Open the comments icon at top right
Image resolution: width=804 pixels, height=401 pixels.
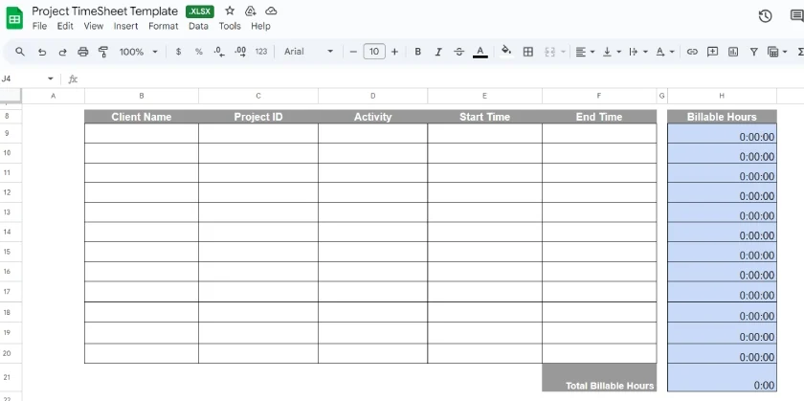(797, 16)
